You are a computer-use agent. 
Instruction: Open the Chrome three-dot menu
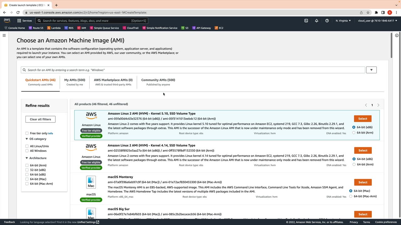[396, 12]
